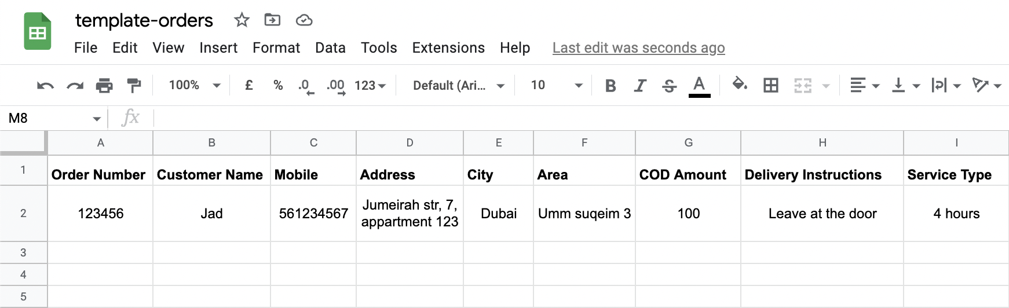Screen dimensions: 1009x308
Task: Select the Customer Name header cell
Action: tap(211, 174)
